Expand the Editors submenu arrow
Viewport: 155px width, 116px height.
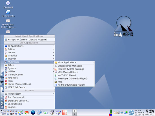point(53,49)
